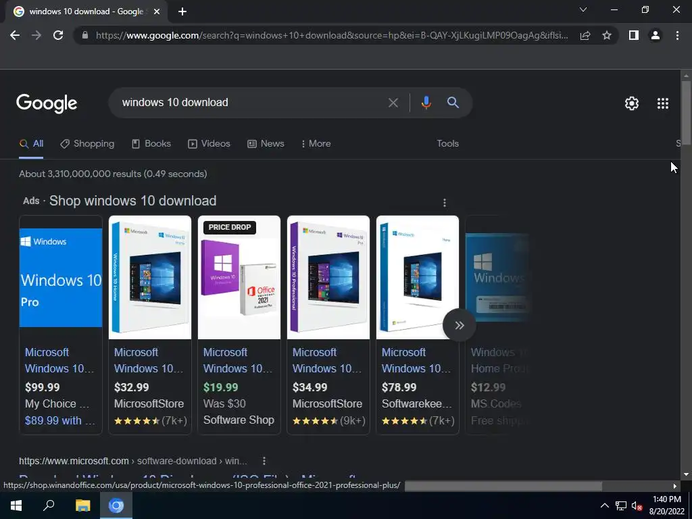Open the tab search dropdown arrow
692x519 pixels.
(583, 9)
